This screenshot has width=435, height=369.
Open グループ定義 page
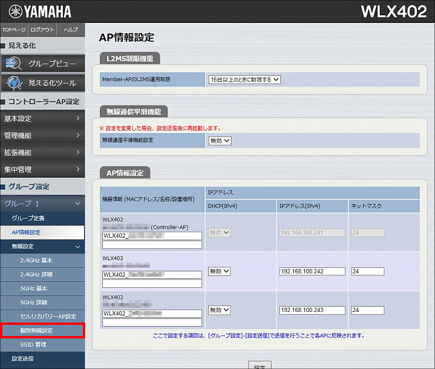(x=42, y=218)
